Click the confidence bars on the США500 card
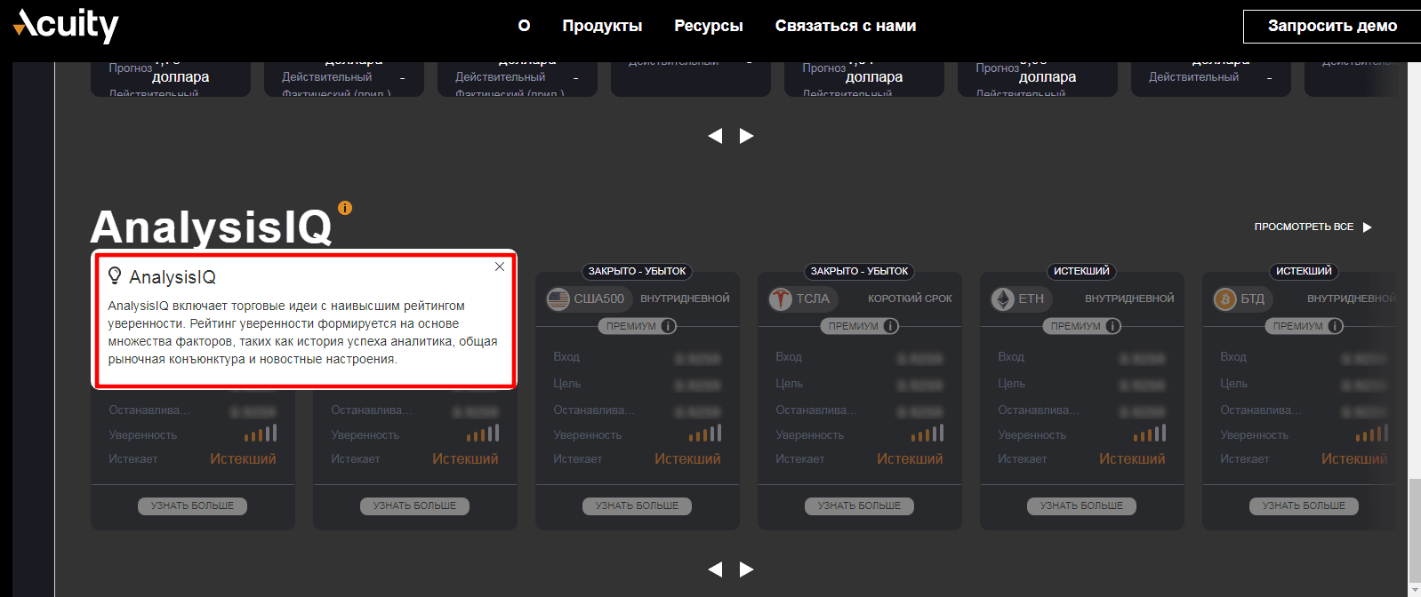Viewport: 1421px width, 597px height. (x=705, y=433)
